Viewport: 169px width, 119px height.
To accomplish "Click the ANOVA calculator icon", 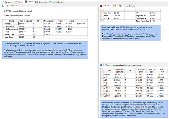I will pos(26,2).
